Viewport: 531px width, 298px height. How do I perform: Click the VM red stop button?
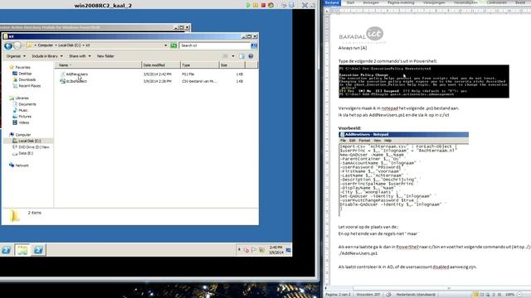[263, 5]
